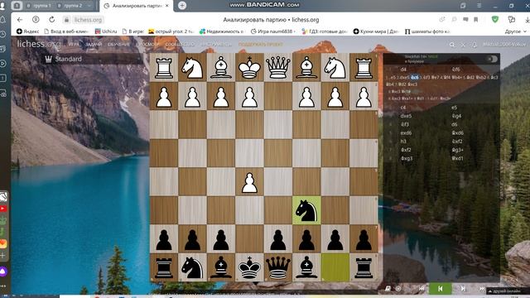Select the black knight on f6
The image size is (530, 298).
point(306,210)
